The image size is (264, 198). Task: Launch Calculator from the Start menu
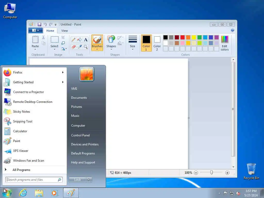tap(35, 131)
